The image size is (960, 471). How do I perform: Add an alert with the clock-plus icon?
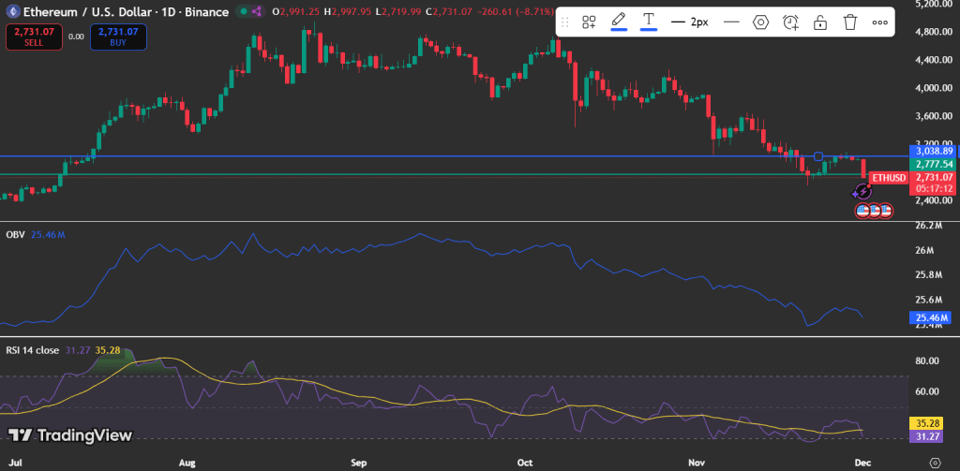coord(790,22)
